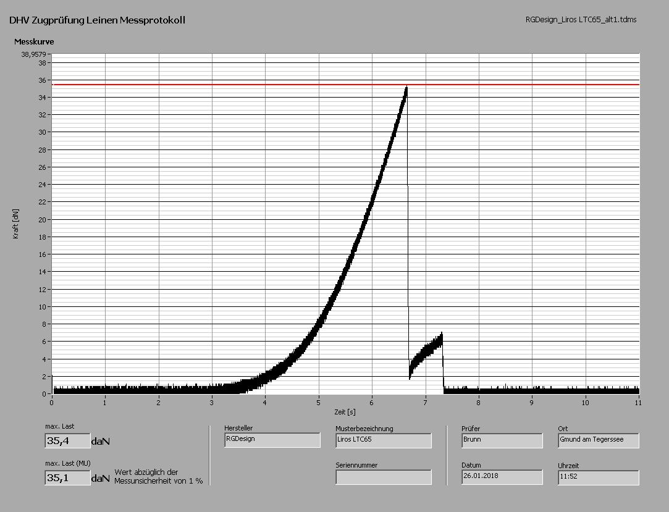
Task: Click the max. Last value field
Action: click(x=67, y=441)
